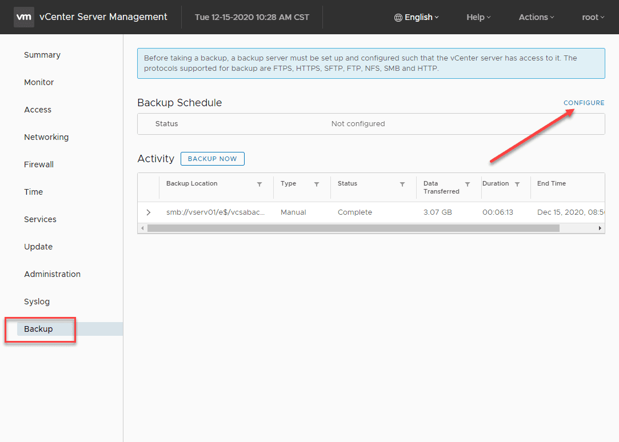Viewport: 619px width, 442px height.
Task: Click the End Time column header
Action: coord(552,183)
